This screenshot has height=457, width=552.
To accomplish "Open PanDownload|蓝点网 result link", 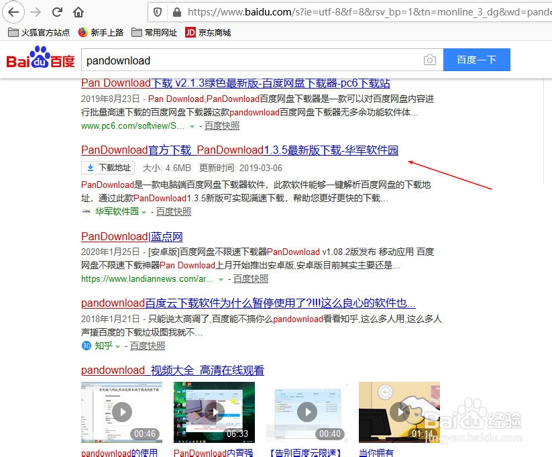I will click(132, 236).
